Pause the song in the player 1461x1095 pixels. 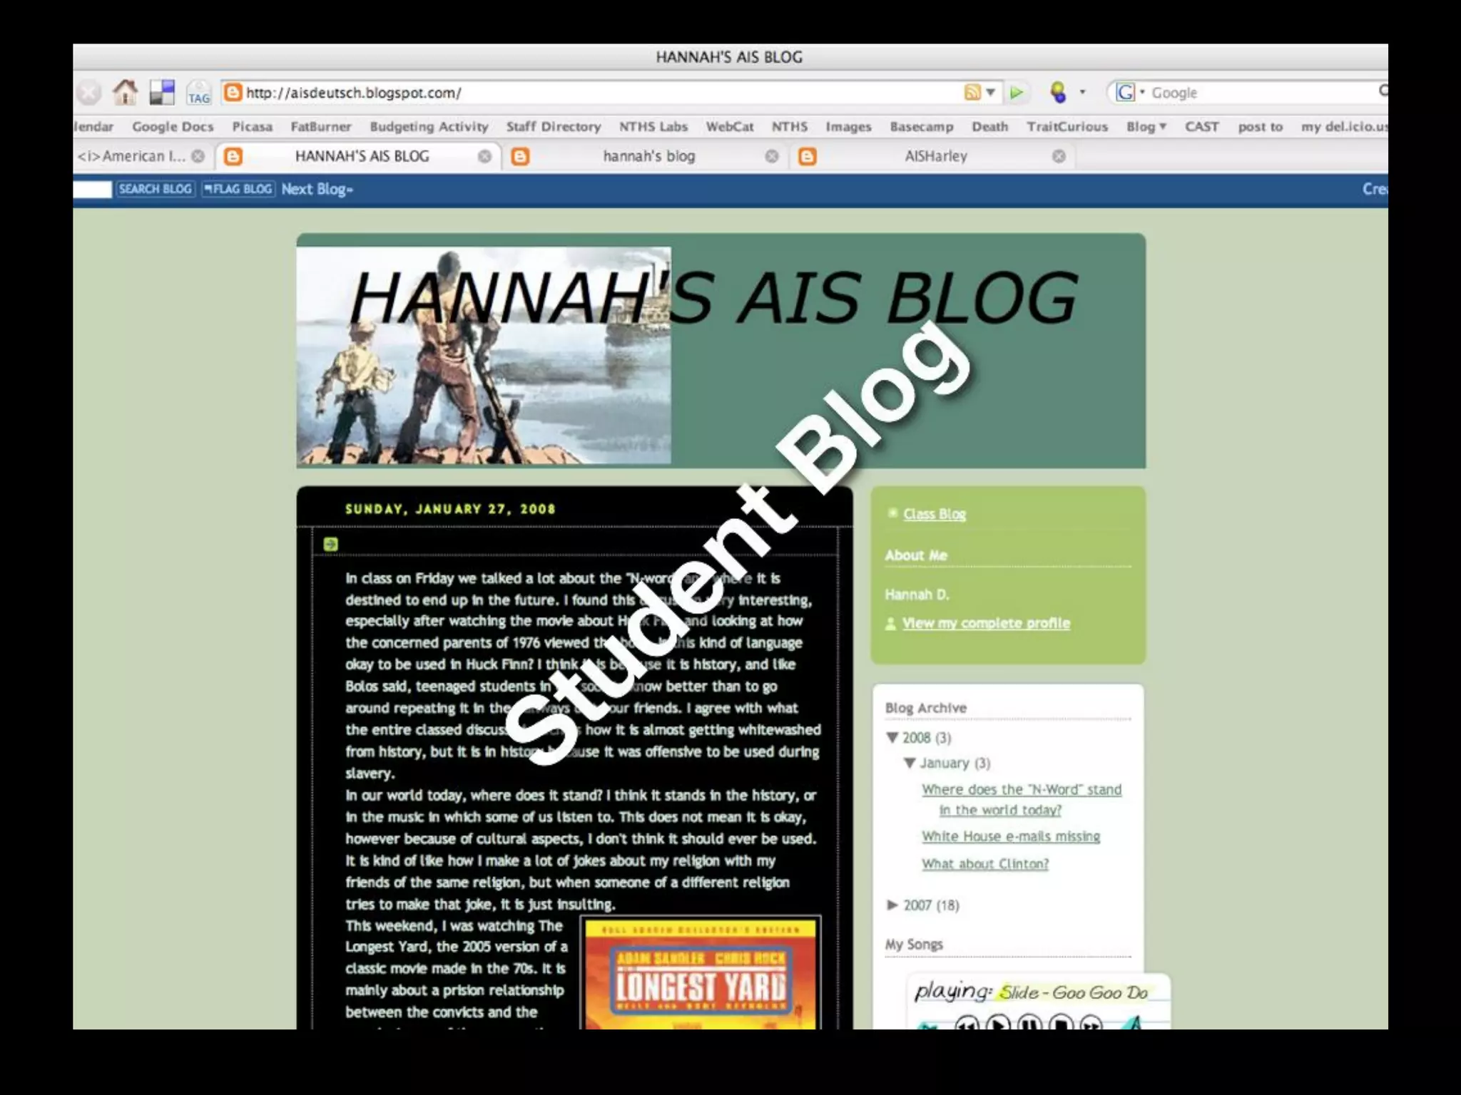[1029, 1025]
